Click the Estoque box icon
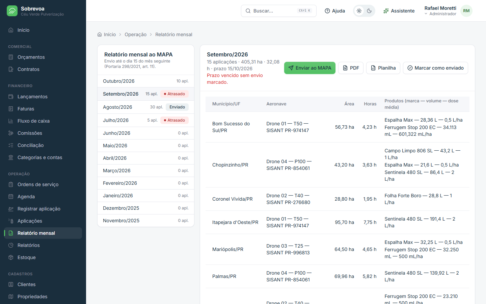This screenshot has width=486, height=304. click(11, 257)
